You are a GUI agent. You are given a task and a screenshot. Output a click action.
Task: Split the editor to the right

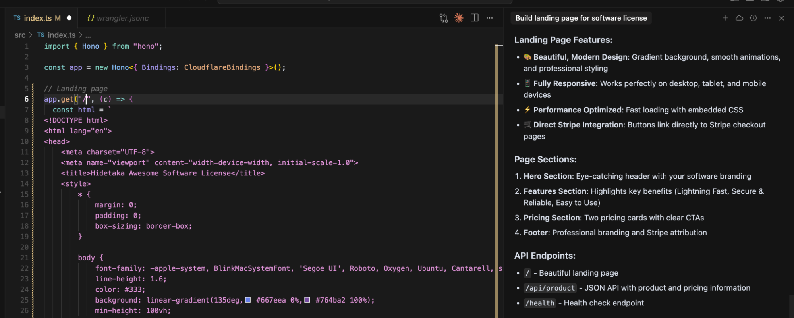[x=474, y=18]
